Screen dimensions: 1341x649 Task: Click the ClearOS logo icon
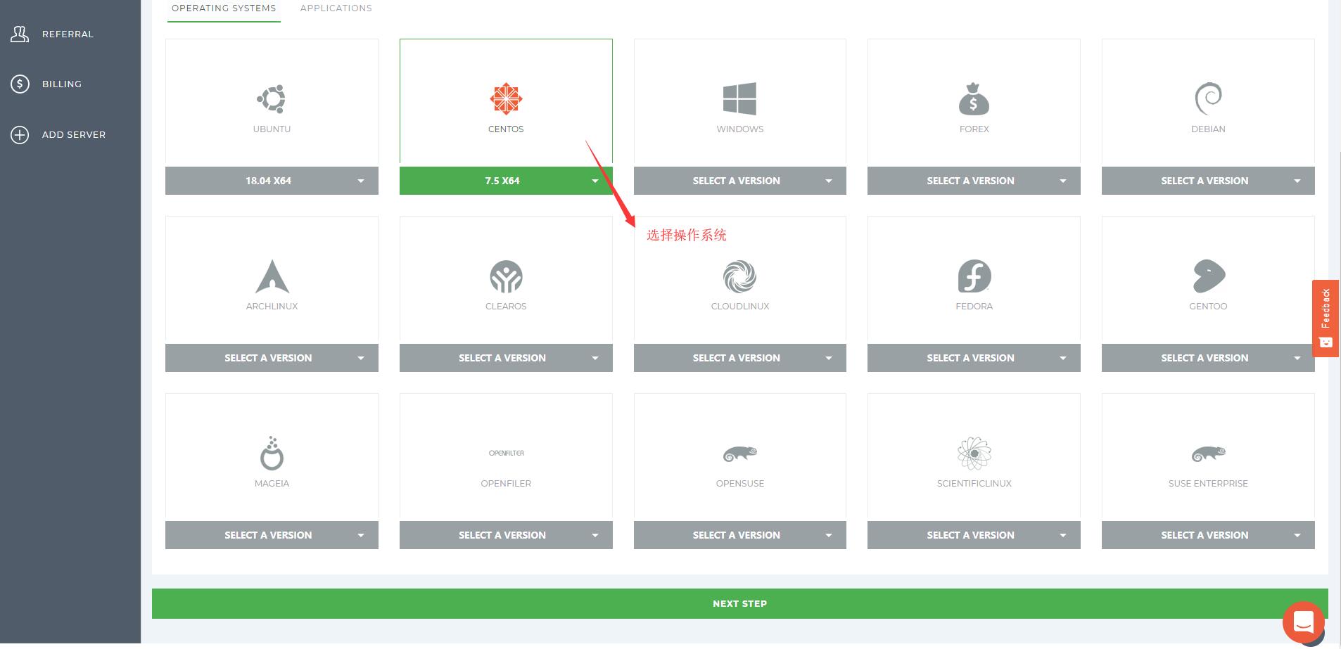click(x=506, y=276)
